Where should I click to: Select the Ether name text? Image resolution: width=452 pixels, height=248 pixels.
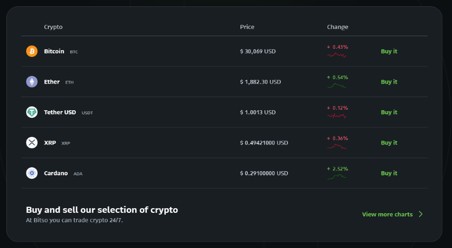pos(52,82)
